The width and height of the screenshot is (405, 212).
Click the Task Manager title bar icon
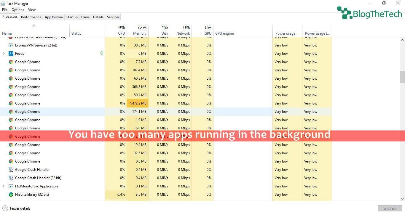3,4
